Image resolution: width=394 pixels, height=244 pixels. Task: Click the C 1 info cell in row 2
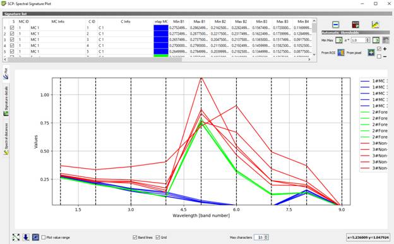126,34
